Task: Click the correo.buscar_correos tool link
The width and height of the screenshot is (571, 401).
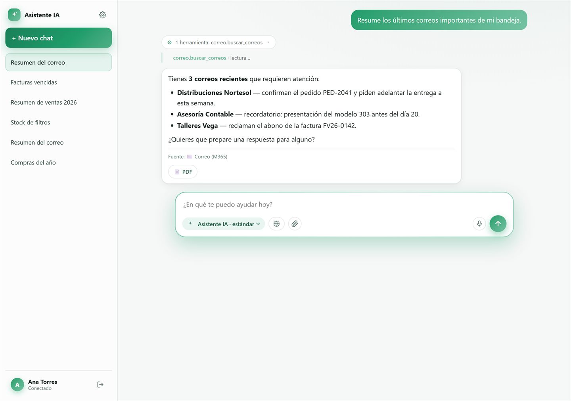Action: [x=199, y=58]
